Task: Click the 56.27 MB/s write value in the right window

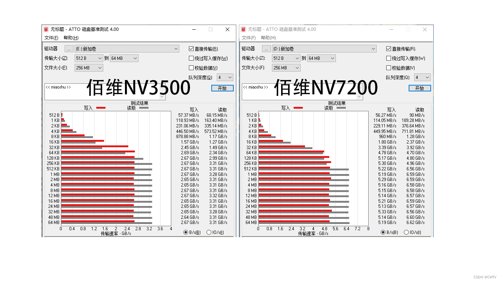Action: click(386, 115)
